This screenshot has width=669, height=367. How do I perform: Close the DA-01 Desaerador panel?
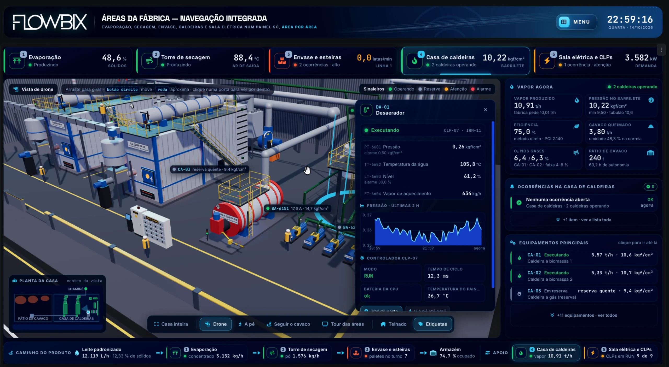[485, 110]
